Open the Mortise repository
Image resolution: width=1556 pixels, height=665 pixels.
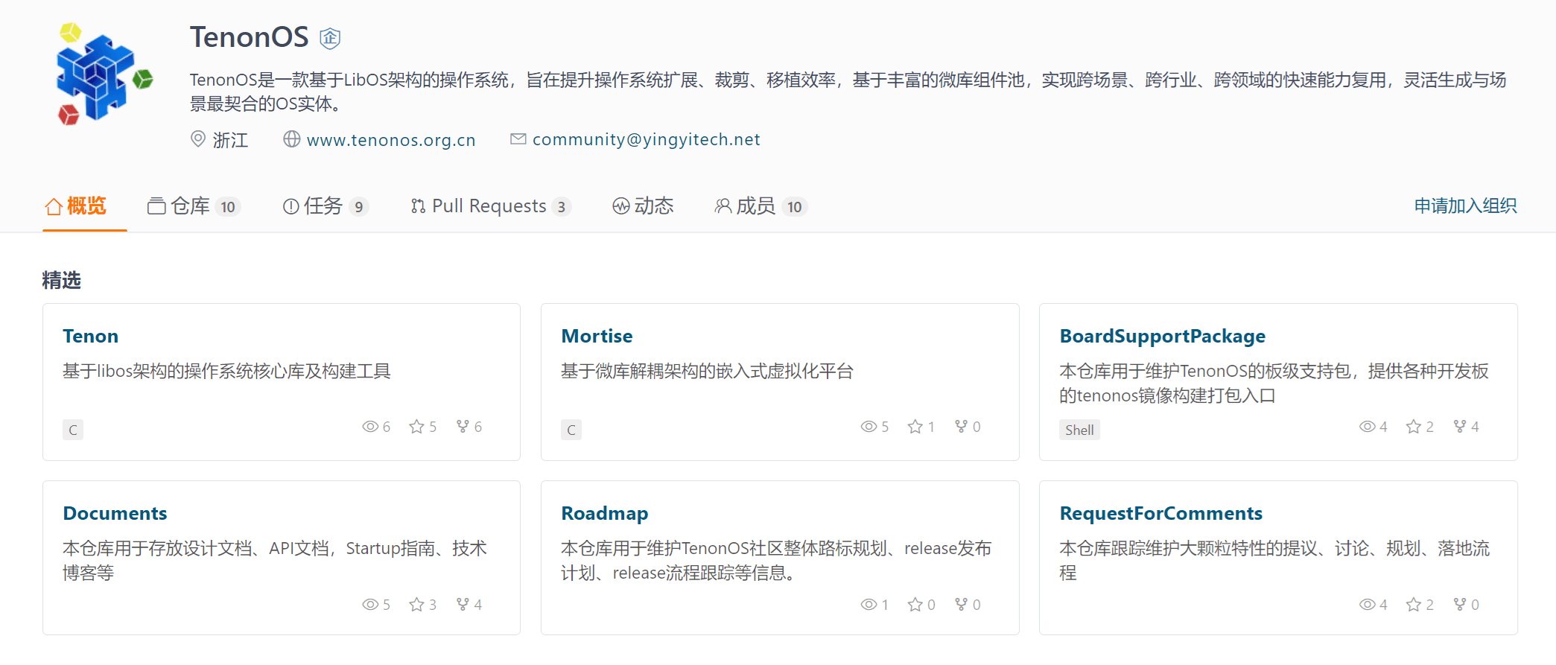pyautogui.click(x=597, y=337)
